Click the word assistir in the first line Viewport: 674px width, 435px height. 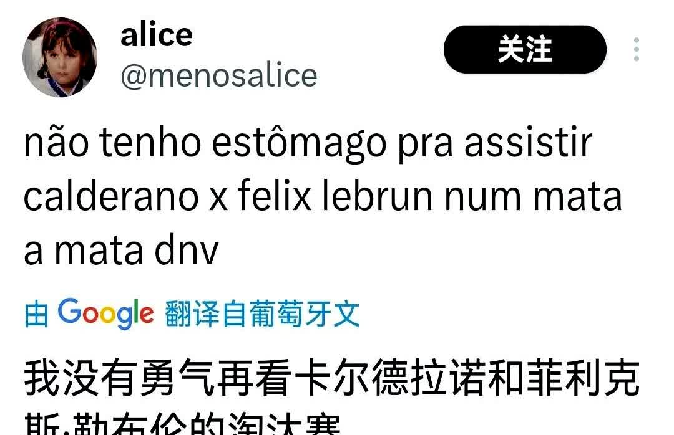529,141
